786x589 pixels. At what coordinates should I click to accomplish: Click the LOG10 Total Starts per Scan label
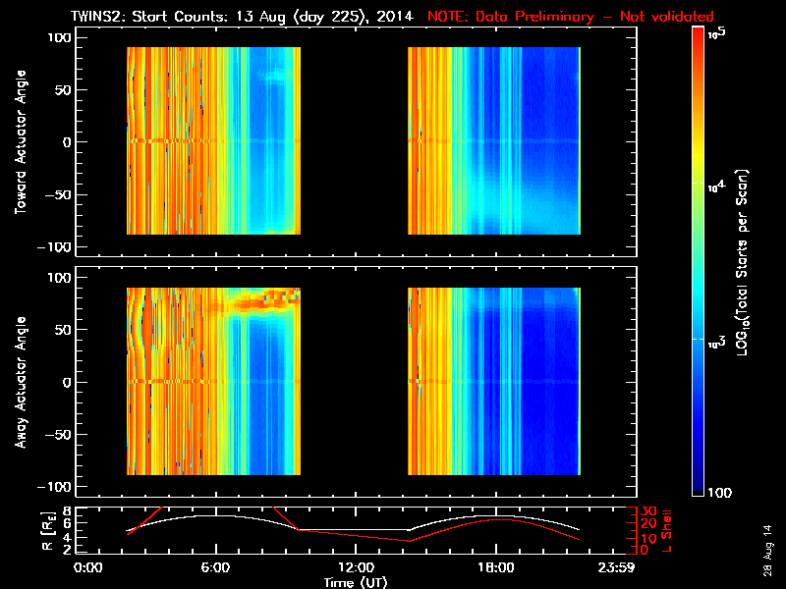pos(743,262)
